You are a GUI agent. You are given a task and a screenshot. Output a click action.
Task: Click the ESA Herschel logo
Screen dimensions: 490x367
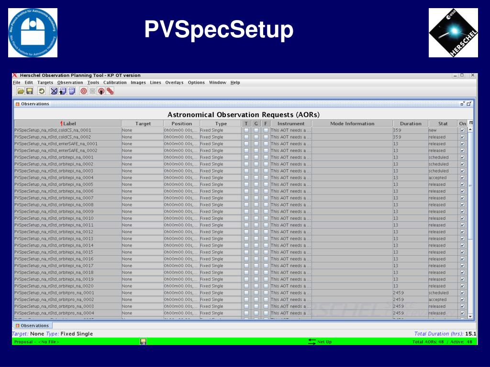click(x=453, y=33)
